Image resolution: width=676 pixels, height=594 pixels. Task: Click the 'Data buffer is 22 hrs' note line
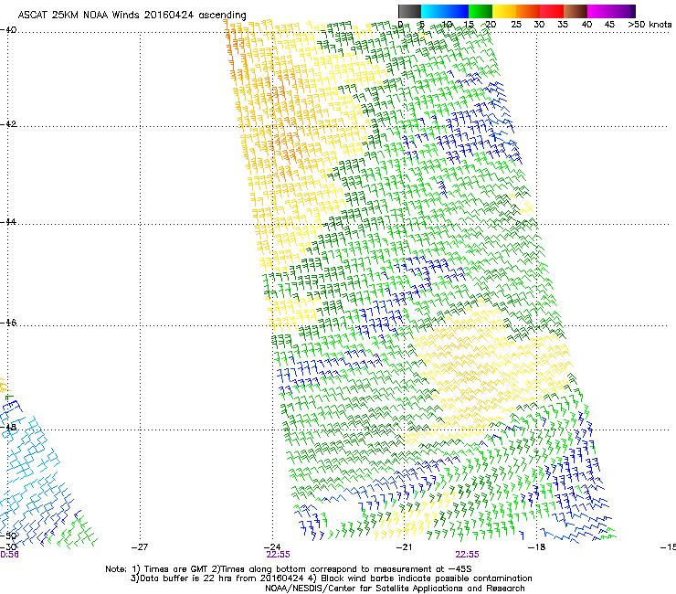tap(331, 578)
